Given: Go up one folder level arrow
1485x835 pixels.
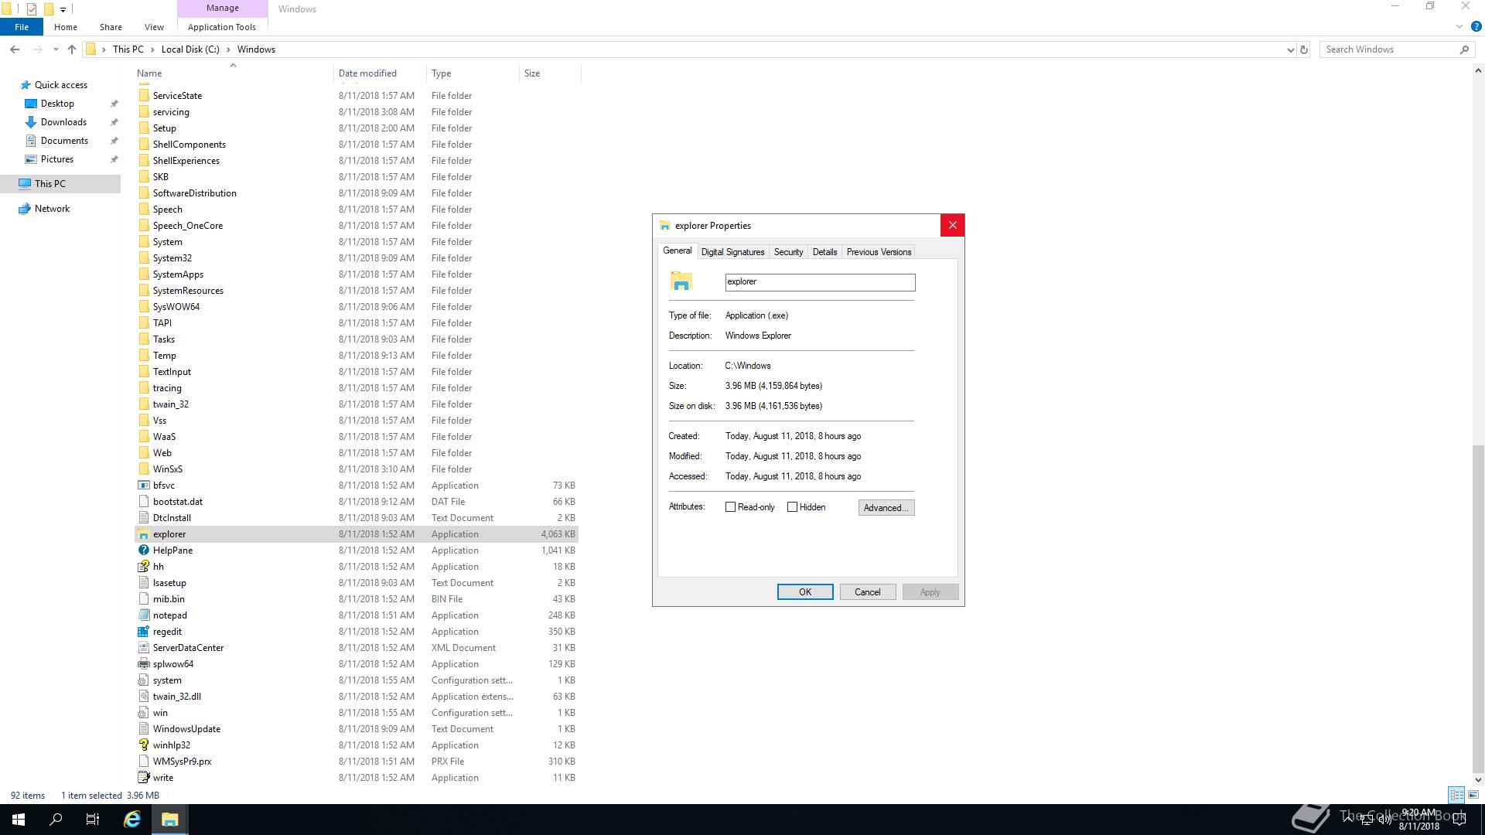Looking at the screenshot, I should pyautogui.click(x=72, y=49).
